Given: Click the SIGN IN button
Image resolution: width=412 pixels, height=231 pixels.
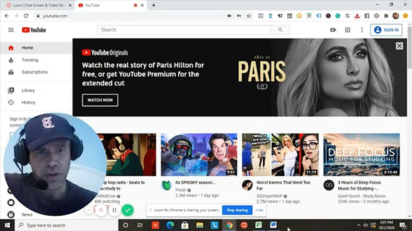Looking at the screenshot, I should point(386,30).
